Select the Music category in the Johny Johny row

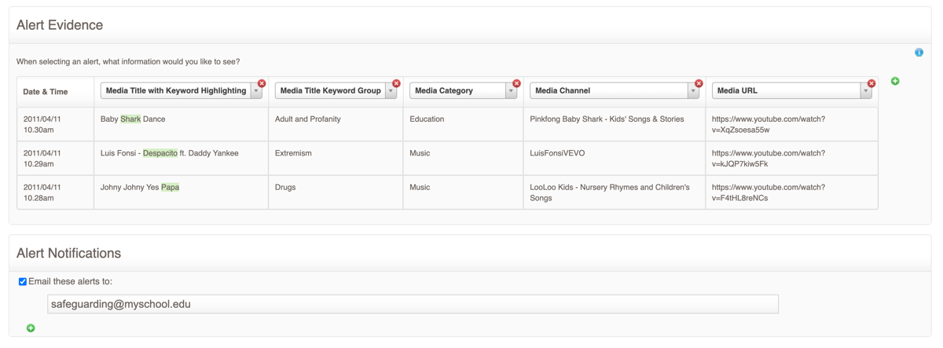[463, 192]
